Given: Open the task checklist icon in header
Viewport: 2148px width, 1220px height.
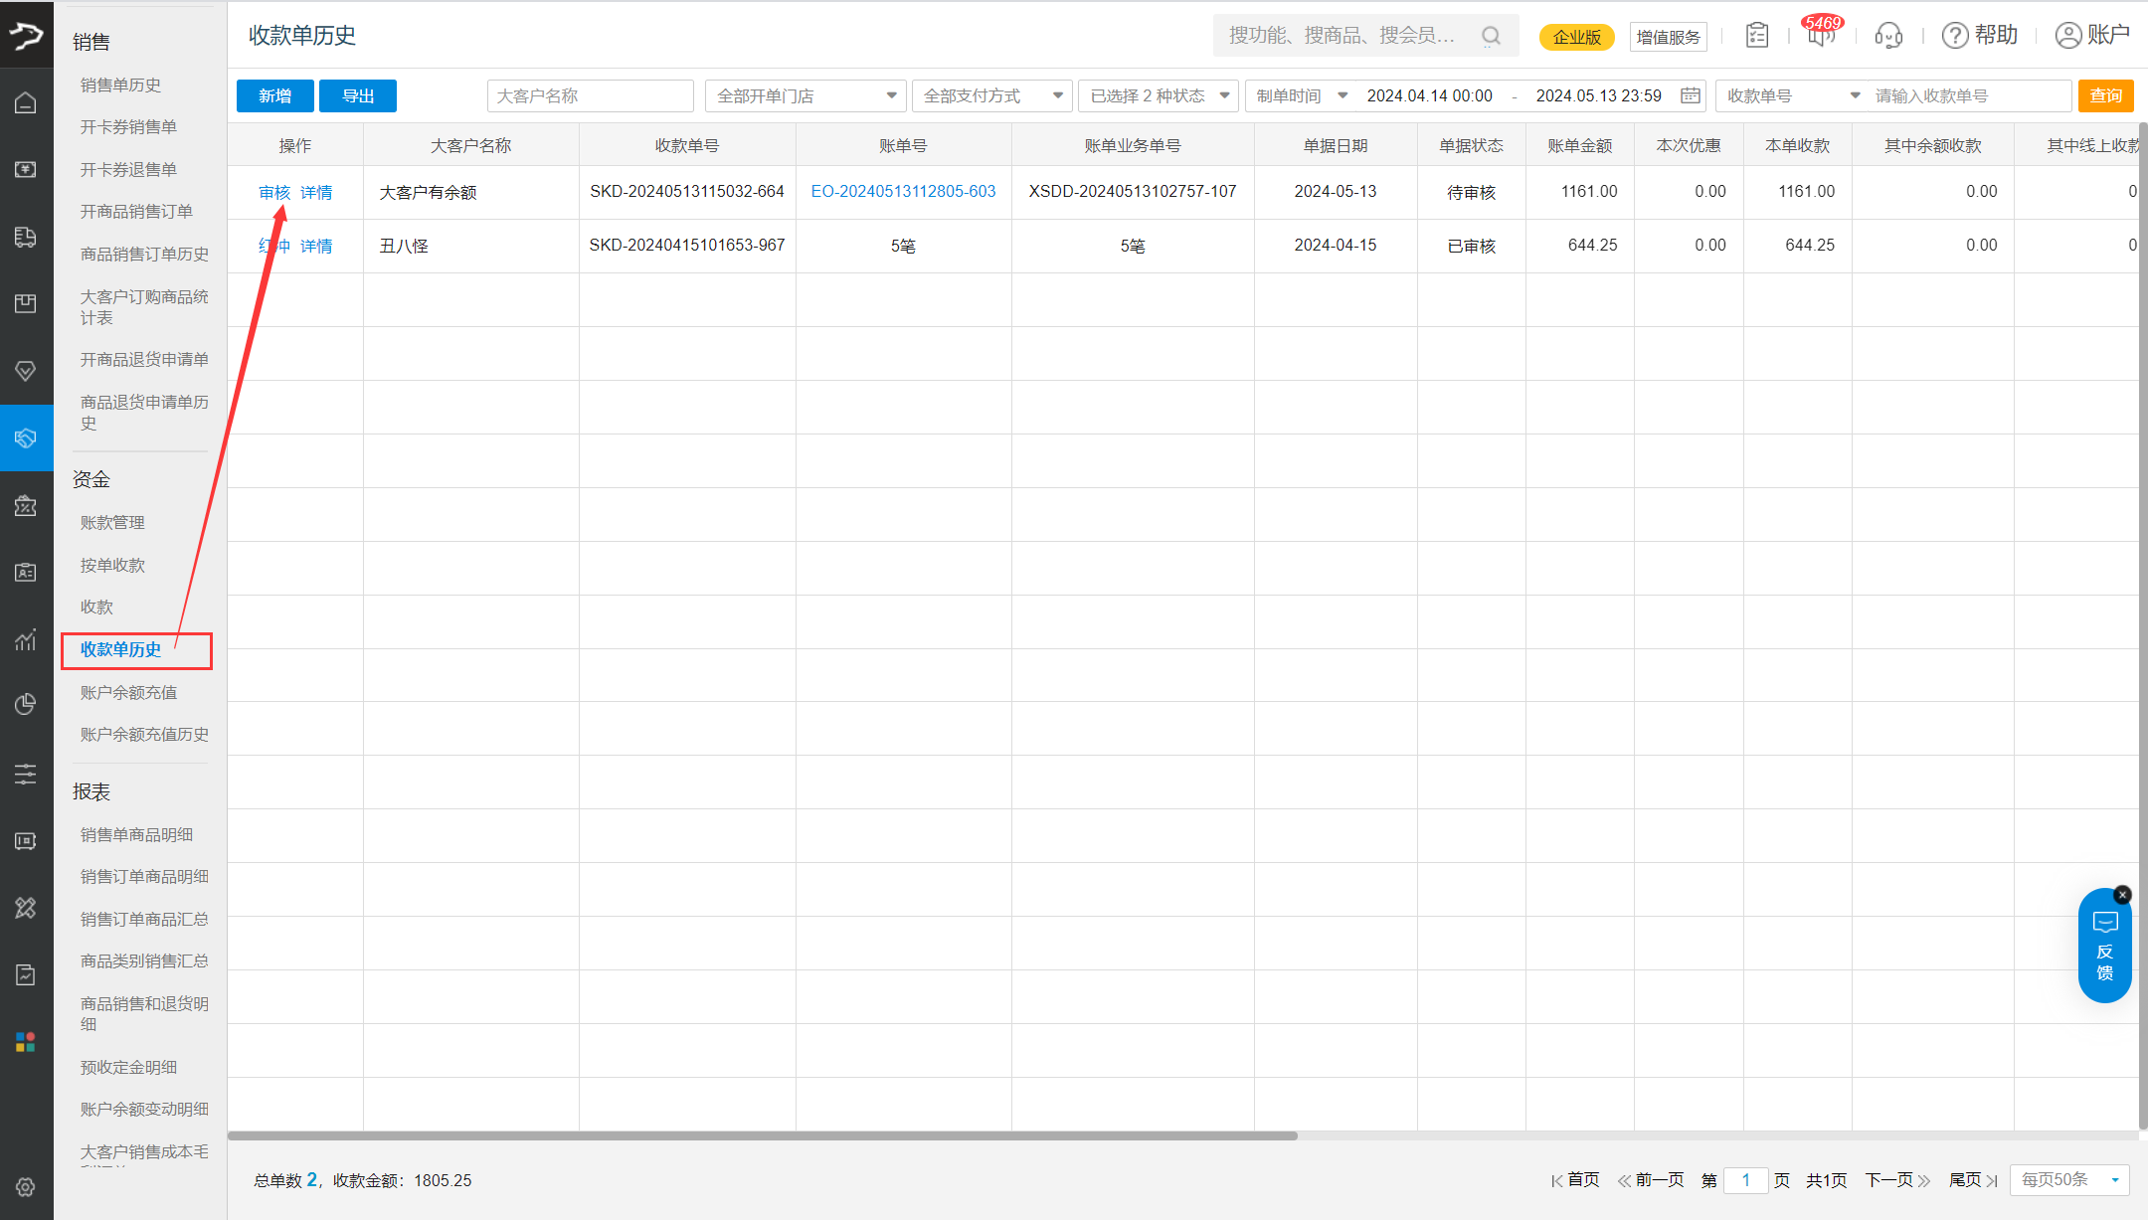Looking at the screenshot, I should (1757, 36).
